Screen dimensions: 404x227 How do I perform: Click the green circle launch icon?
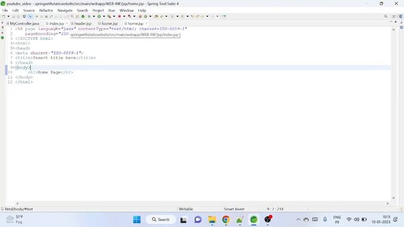click(99, 16)
